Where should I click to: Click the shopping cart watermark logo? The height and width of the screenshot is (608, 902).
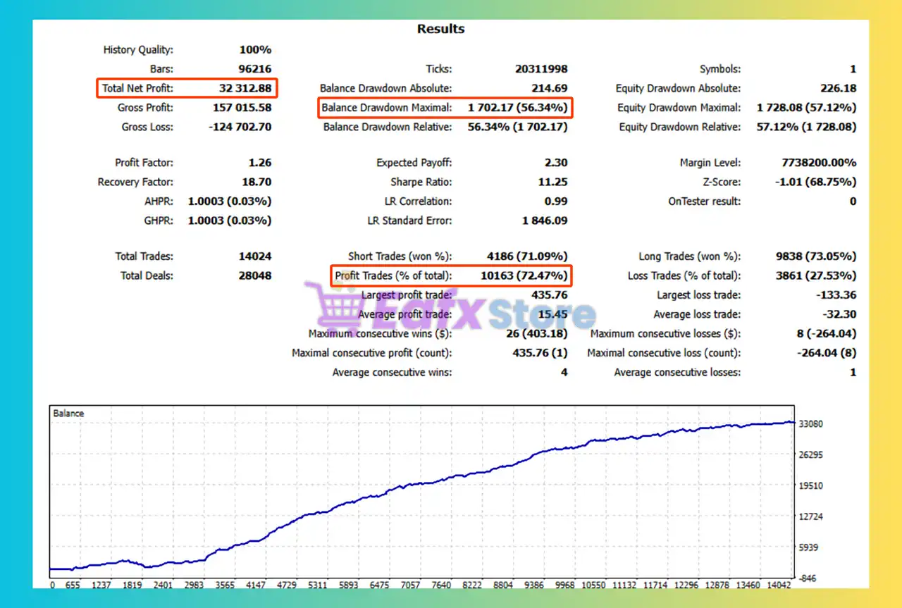[x=333, y=305]
